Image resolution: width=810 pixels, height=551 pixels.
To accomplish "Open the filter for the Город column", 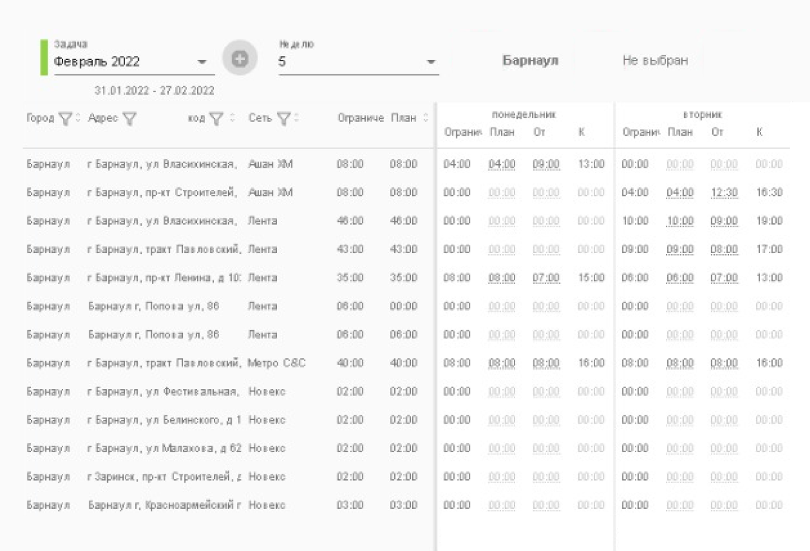I will 66,119.
